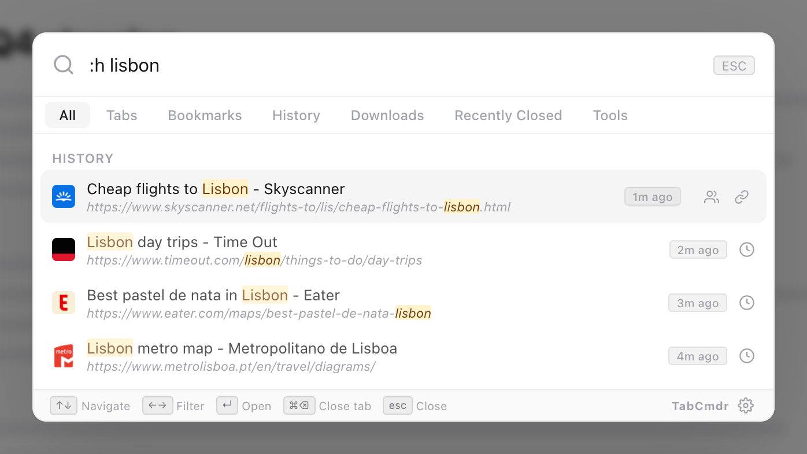Image resolution: width=807 pixels, height=454 pixels.
Task: Click the people icon on Skyscanner row
Action: pyautogui.click(x=712, y=197)
